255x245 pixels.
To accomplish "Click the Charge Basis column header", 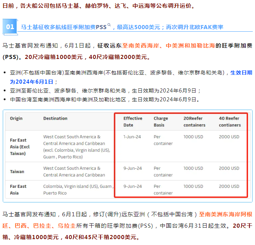I will 161,122.
